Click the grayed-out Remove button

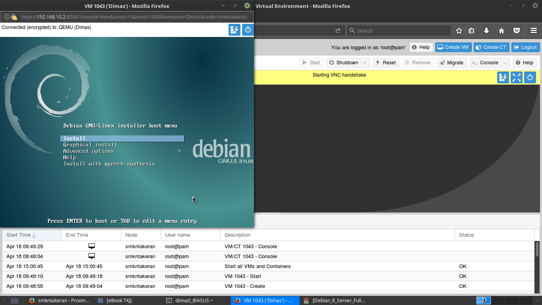coord(418,63)
